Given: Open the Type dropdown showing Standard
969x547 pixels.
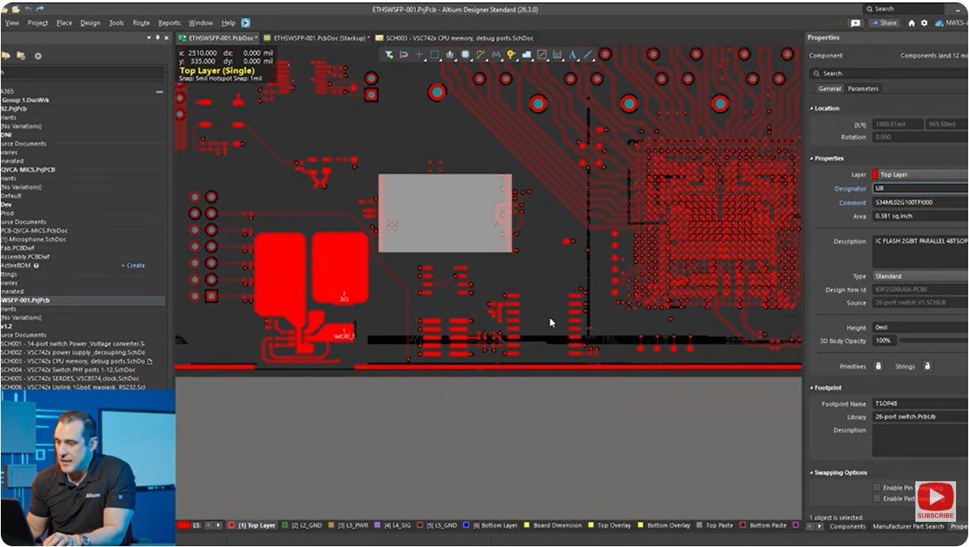Looking at the screenshot, I should click(x=920, y=277).
